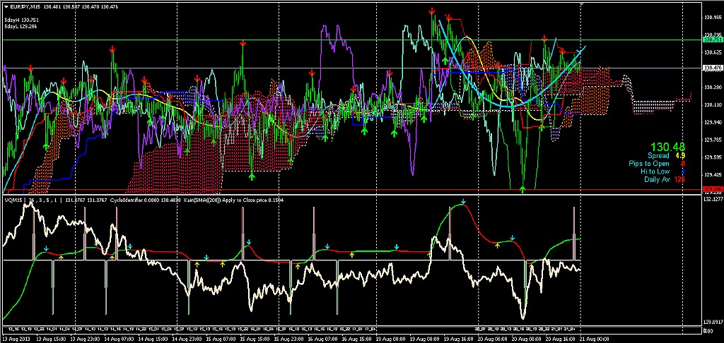The height and width of the screenshot is (343, 724).
Task: Select the 5dayL 129.286 label
Action: tap(21, 25)
